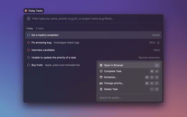This screenshot has height=117, width=187.
Task: Click the back arrow beside the filter field
Action: click(28, 18)
